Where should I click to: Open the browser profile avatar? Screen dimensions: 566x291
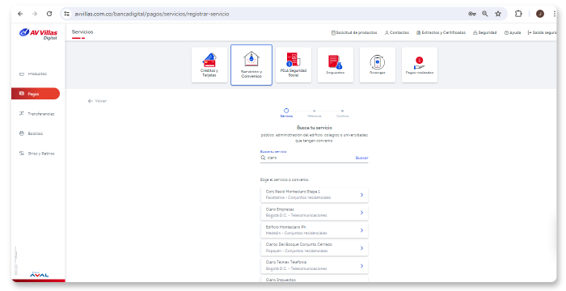540,14
